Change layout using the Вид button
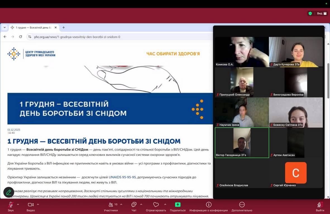Image resolution: width=330 pixels, height=214 pixels. 322,13
